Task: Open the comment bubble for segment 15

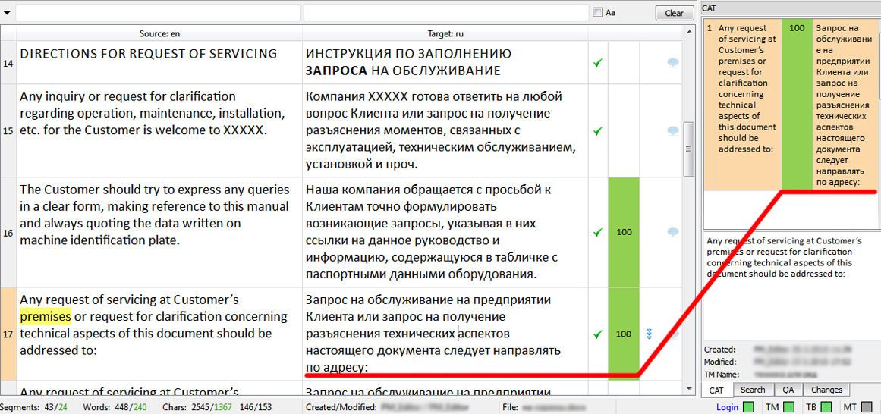Action: pos(672,130)
